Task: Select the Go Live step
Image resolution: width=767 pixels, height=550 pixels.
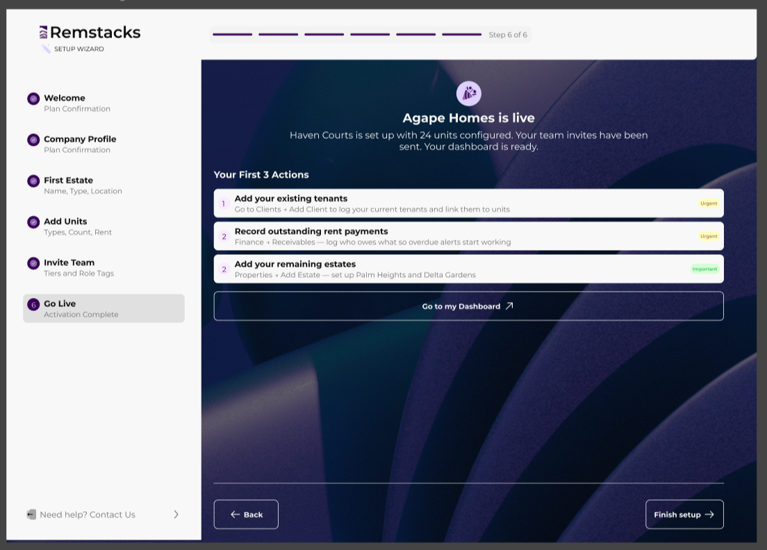Action: pos(104,308)
